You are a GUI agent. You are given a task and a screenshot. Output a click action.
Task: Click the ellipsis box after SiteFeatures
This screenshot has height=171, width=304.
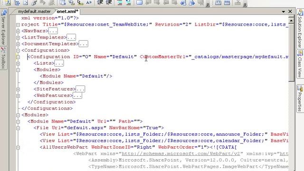tap(80, 89)
